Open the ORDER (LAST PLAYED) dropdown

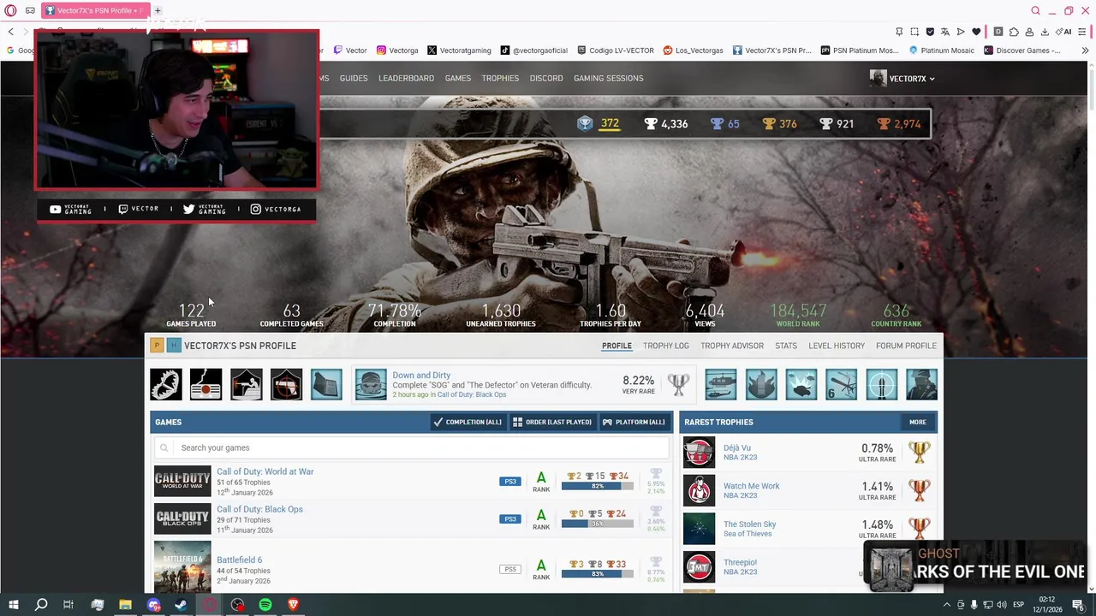[552, 422]
